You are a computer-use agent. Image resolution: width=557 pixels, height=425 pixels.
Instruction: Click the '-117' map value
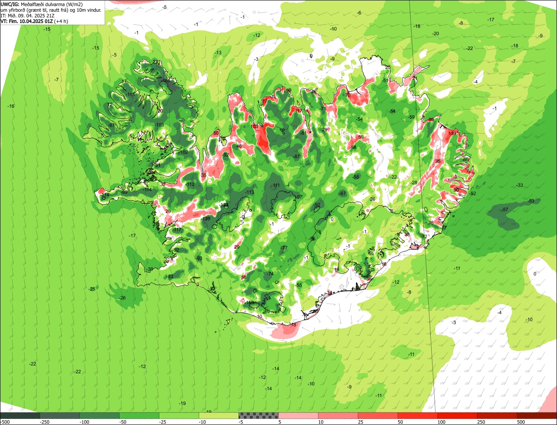[177, 230]
